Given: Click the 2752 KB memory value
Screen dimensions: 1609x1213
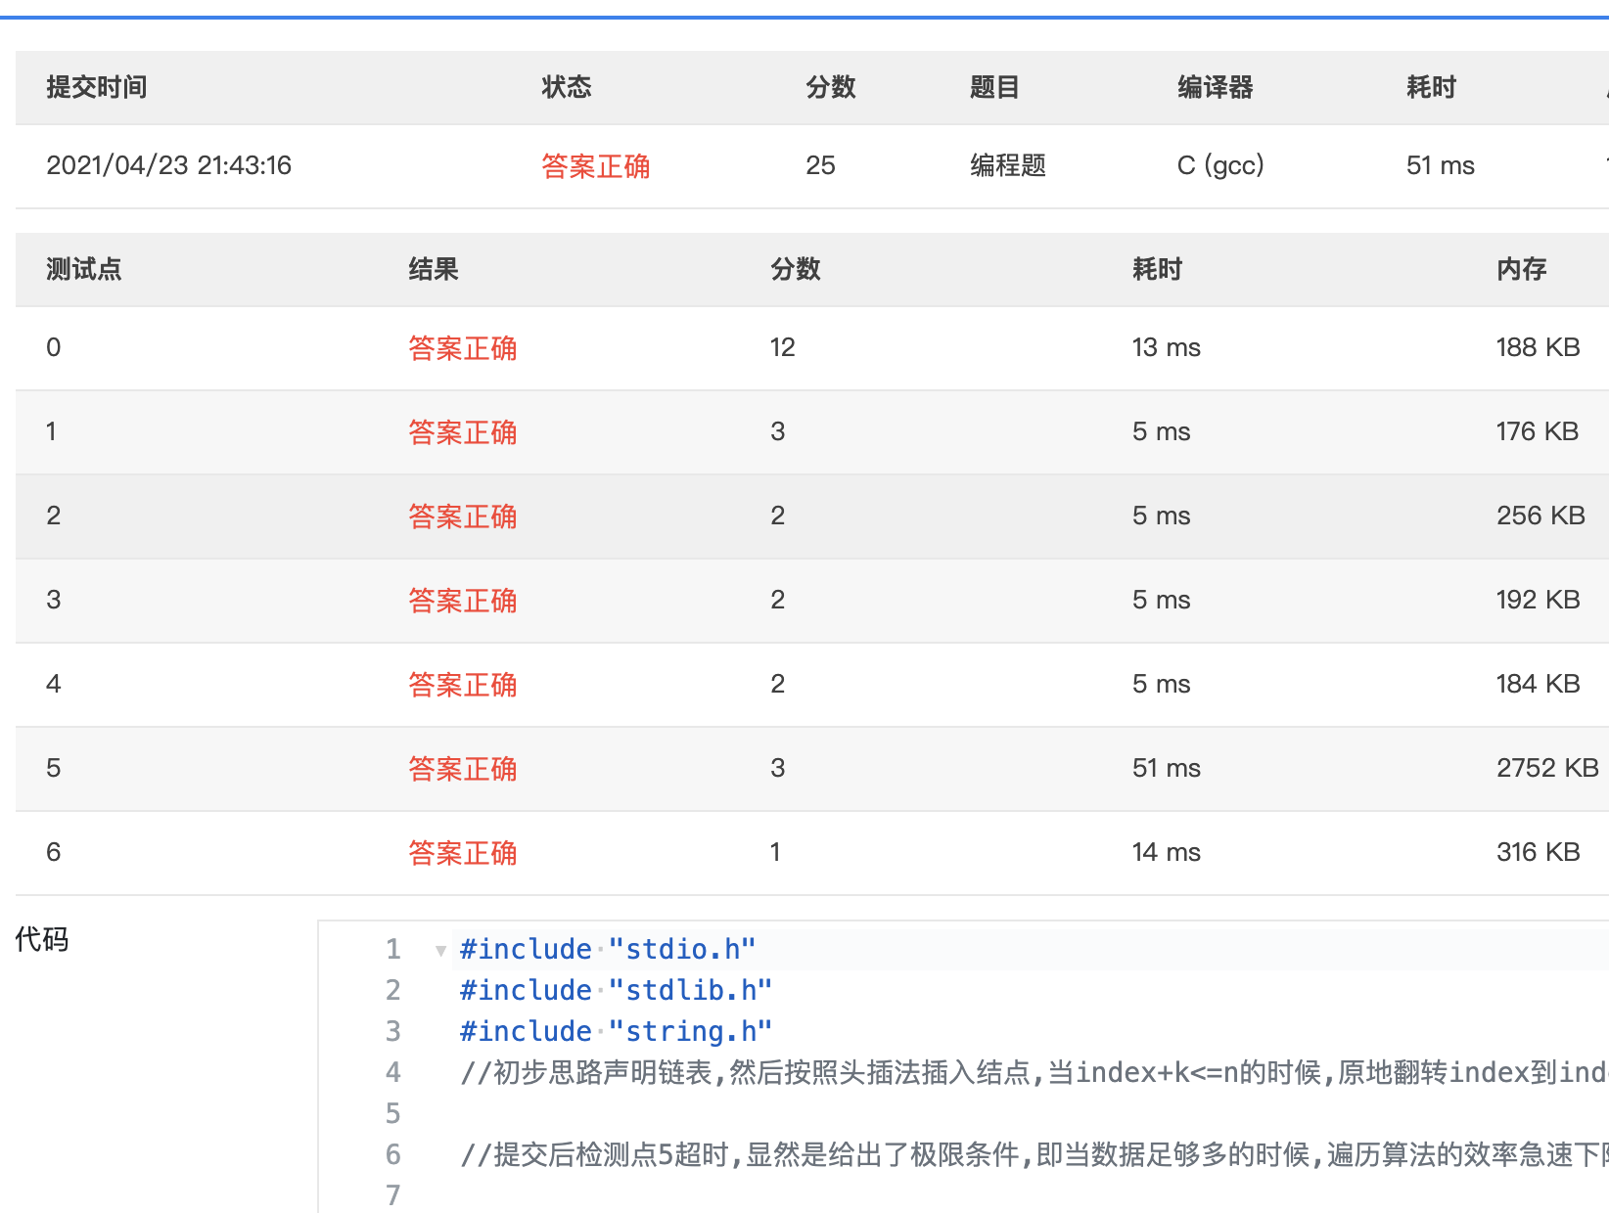Looking at the screenshot, I should pyautogui.click(x=1547, y=768).
